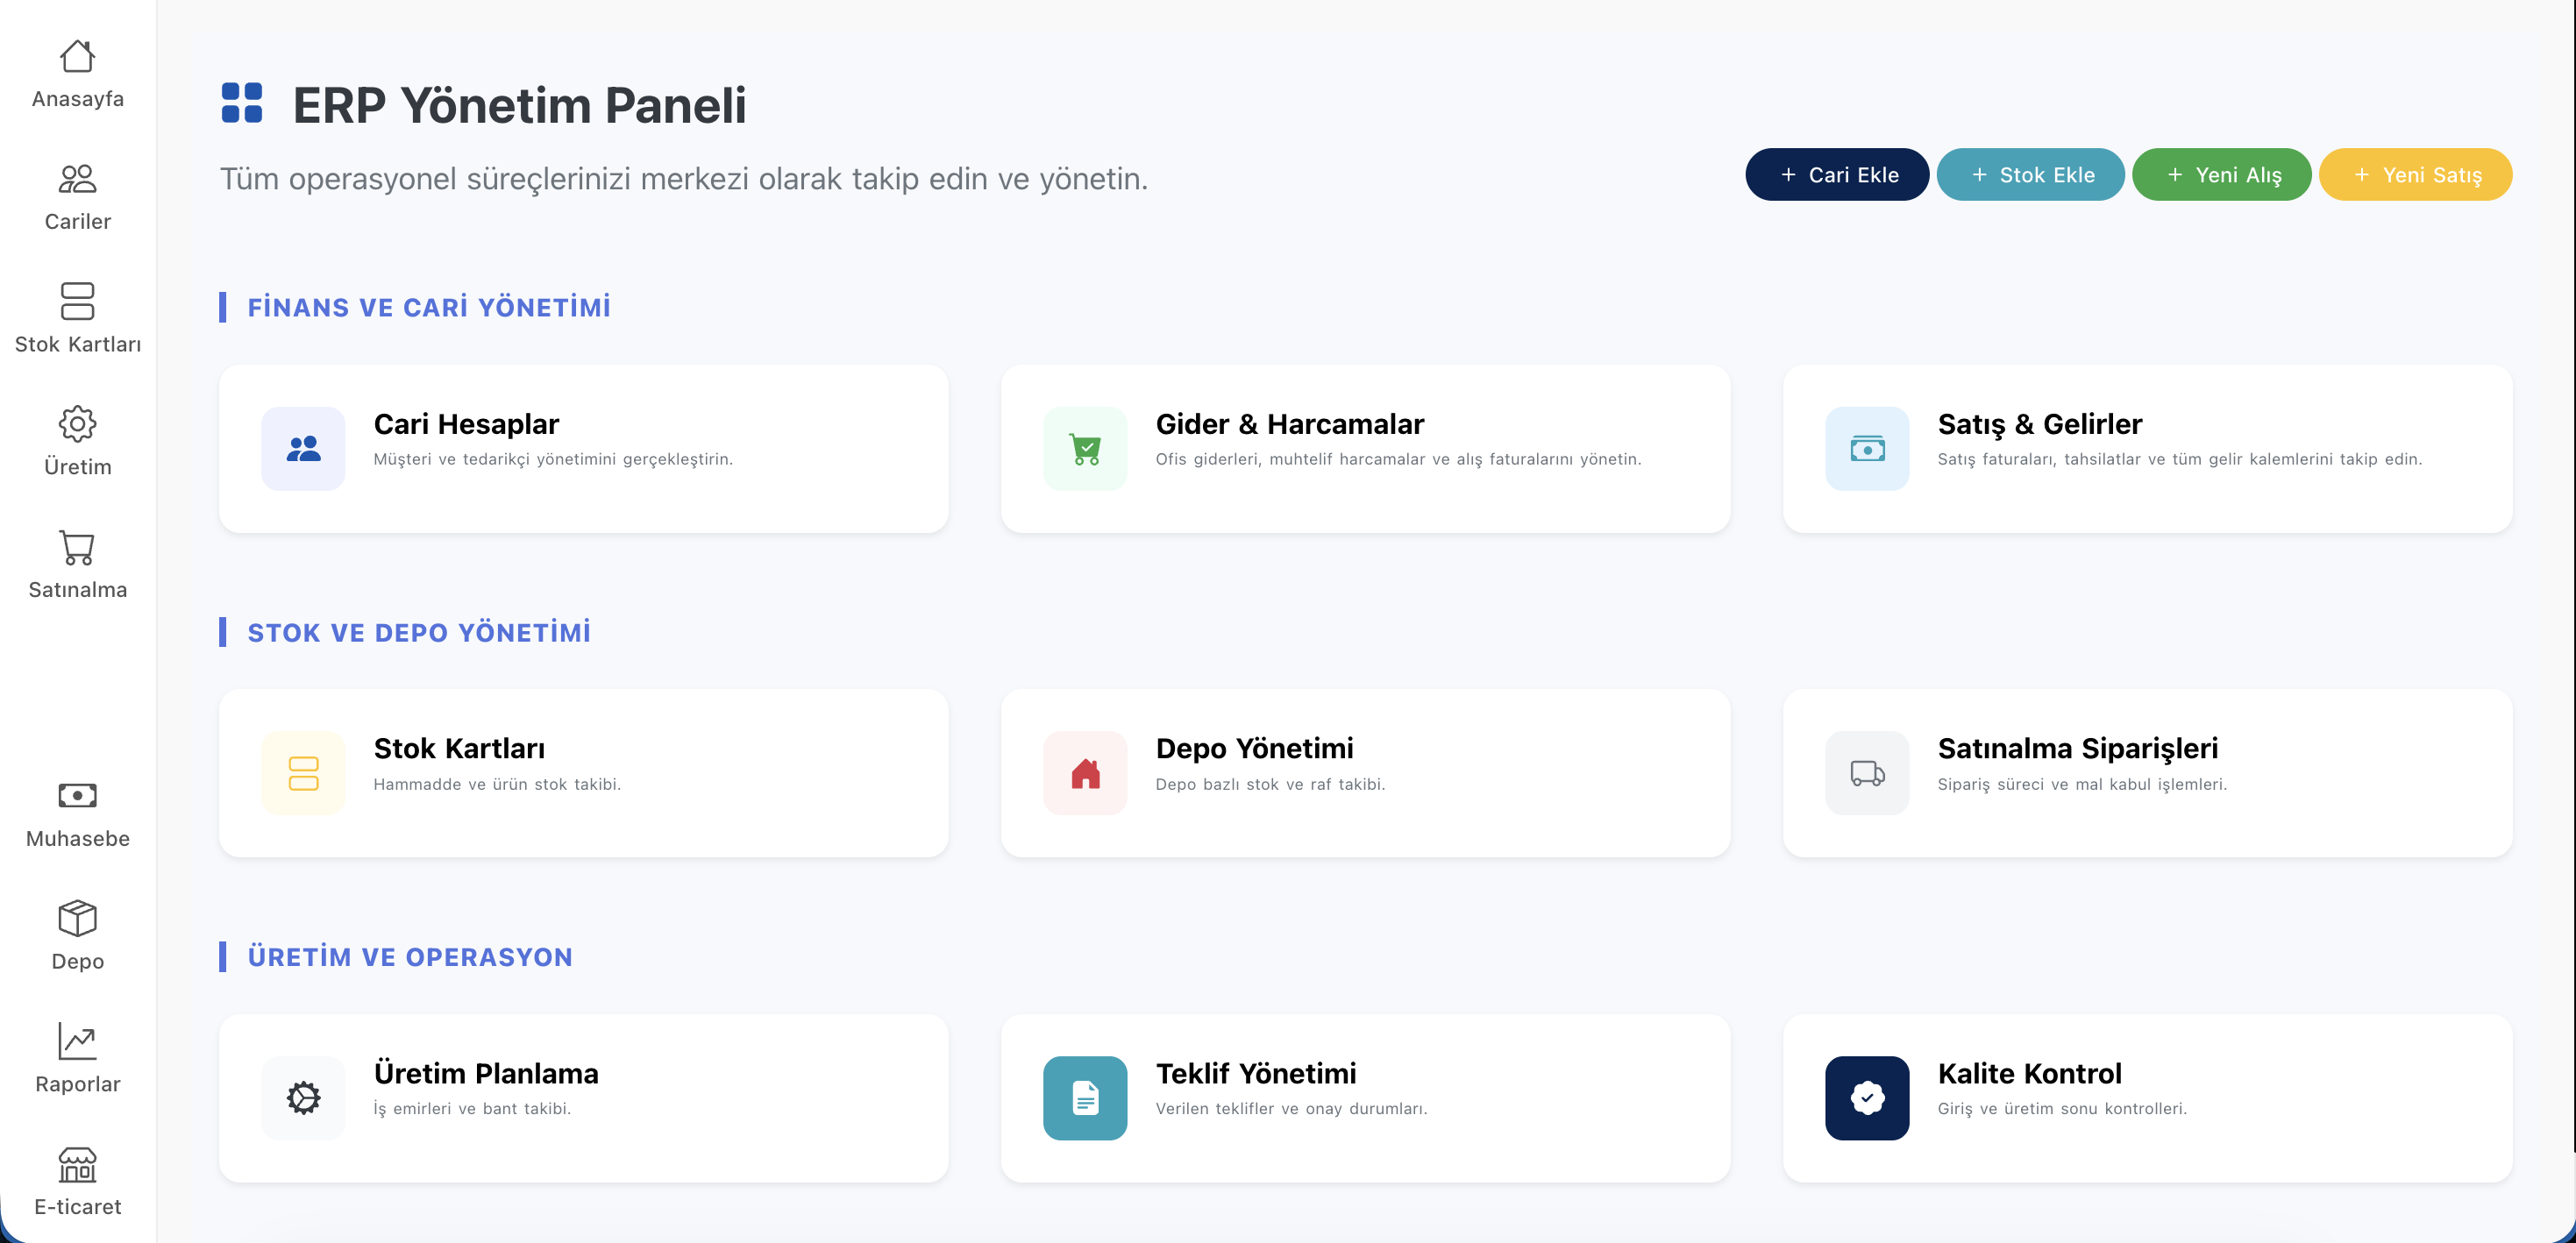Image resolution: width=2576 pixels, height=1243 pixels.
Task: Click the Depo Yönetimi red house icon
Action: 1084,773
